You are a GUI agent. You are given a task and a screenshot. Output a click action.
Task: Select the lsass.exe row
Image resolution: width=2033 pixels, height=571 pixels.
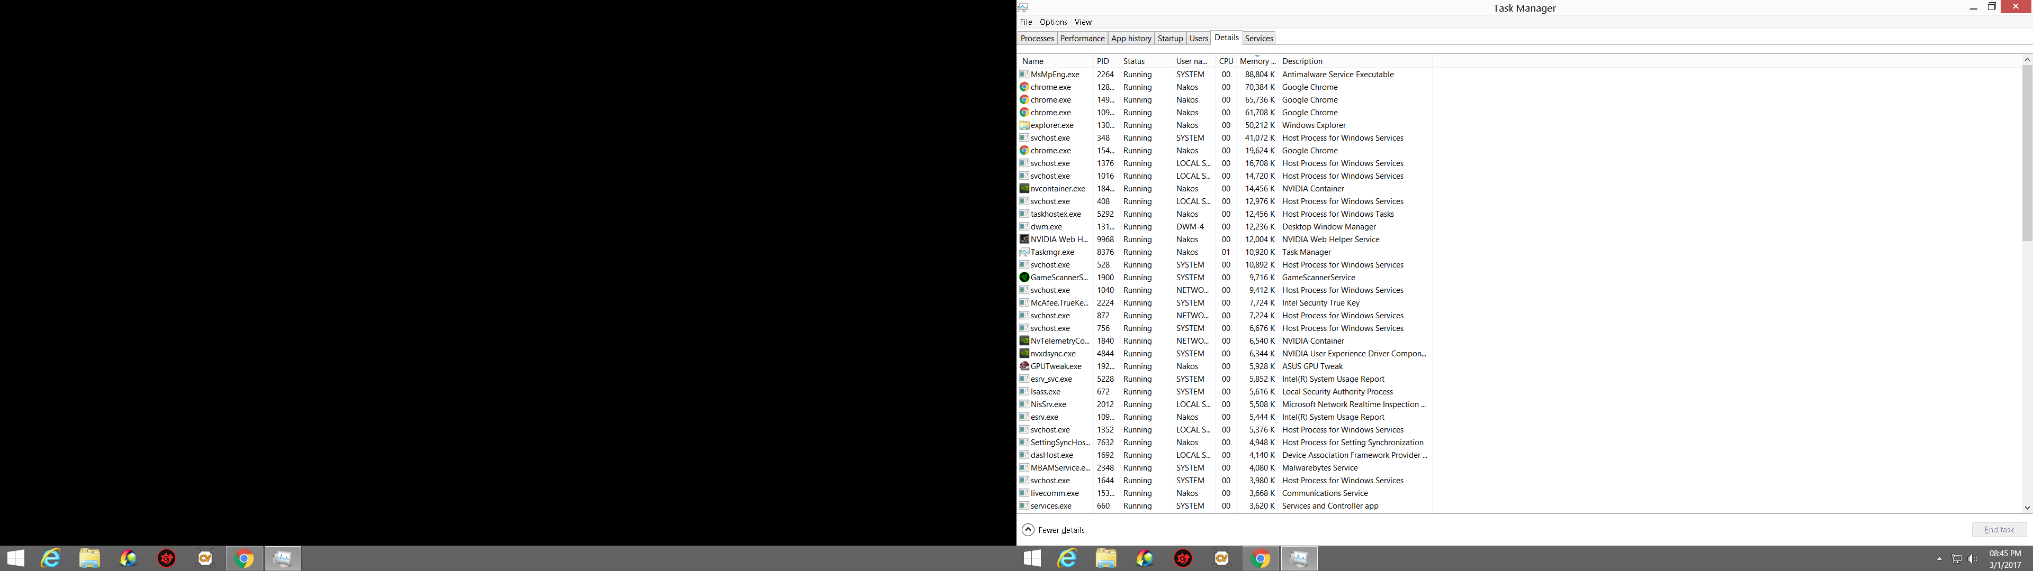coord(1224,391)
